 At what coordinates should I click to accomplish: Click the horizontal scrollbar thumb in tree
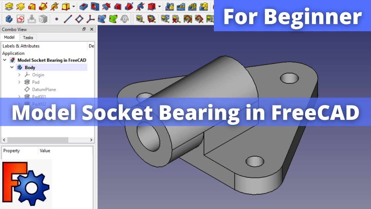[x=38, y=140]
